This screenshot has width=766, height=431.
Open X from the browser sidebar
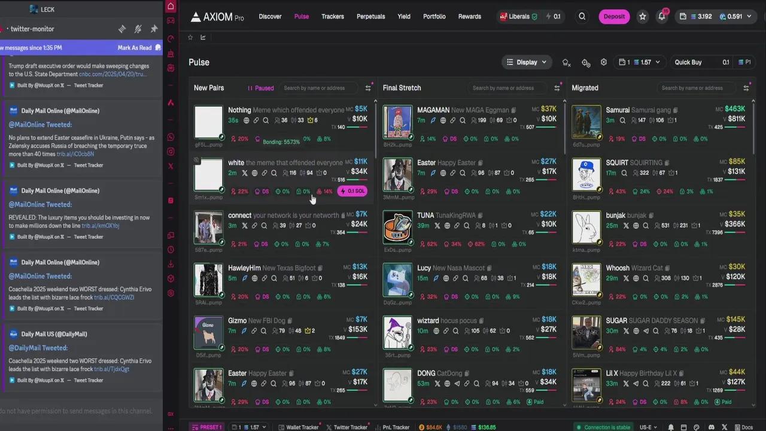tap(171, 166)
